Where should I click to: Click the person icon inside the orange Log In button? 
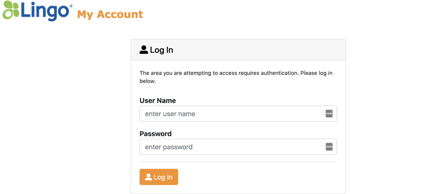(148, 177)
